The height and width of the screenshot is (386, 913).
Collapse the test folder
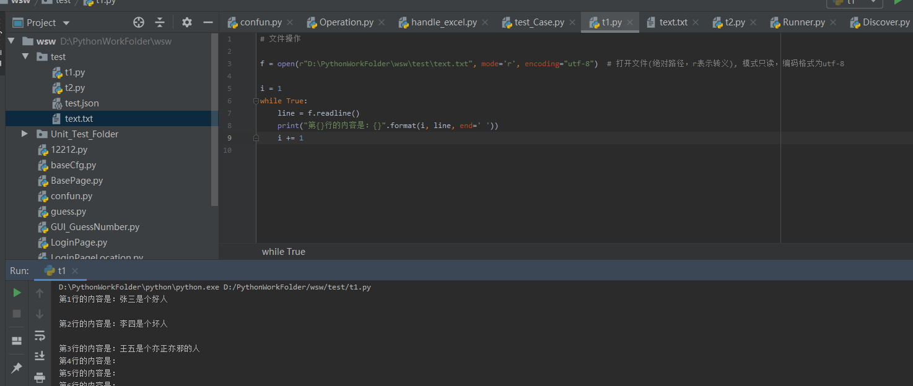pos(25,56)
